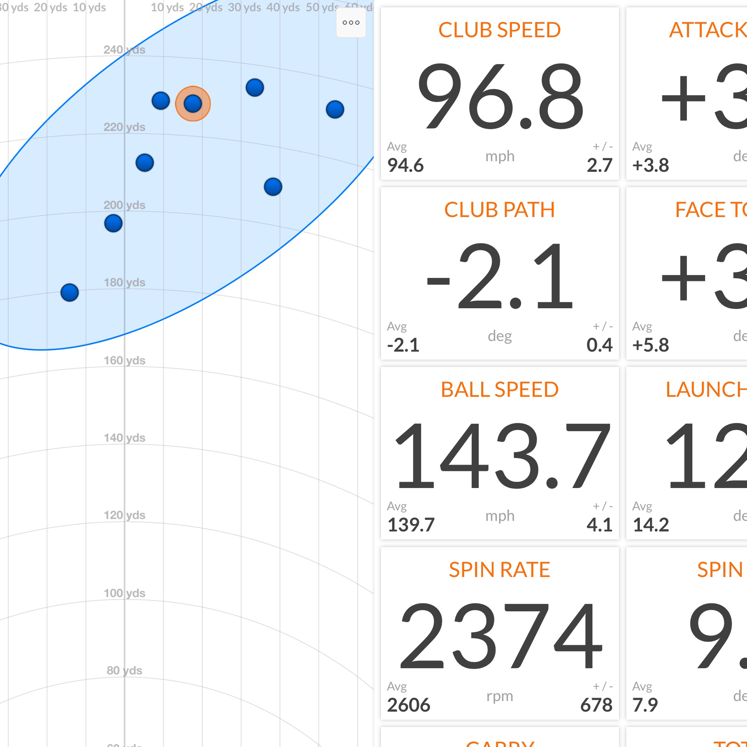Click Launch Angle average value 14.2
Viewport: 747px width, 747px height.
click(x=650, y=525)
